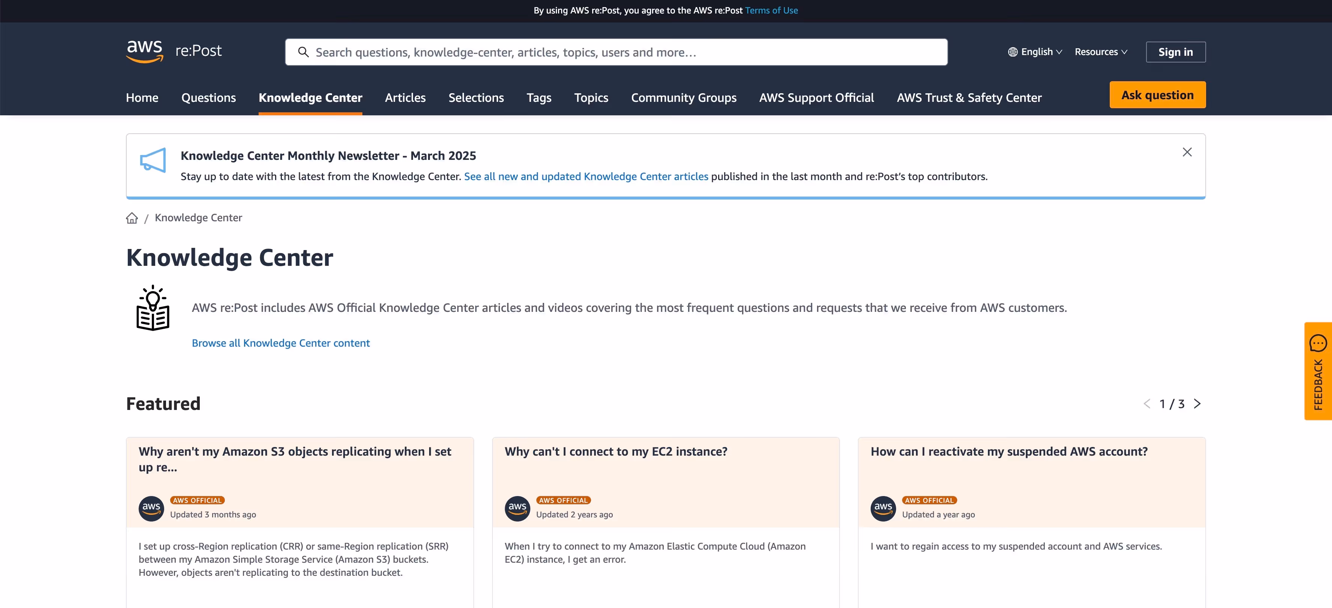The image size is (1332, 608).
Task: Click the Knowledge Center Monthly Newsletter heading
Action: pos(328,155)
